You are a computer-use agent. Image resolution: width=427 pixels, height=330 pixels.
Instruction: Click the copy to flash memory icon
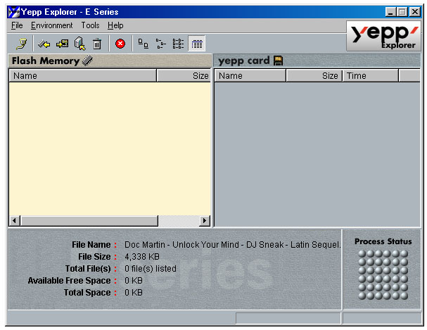point(44,44)
